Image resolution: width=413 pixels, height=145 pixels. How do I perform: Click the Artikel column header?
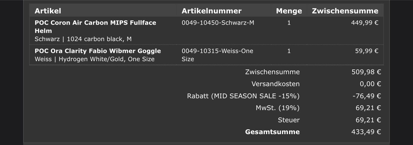coord(48,11)
